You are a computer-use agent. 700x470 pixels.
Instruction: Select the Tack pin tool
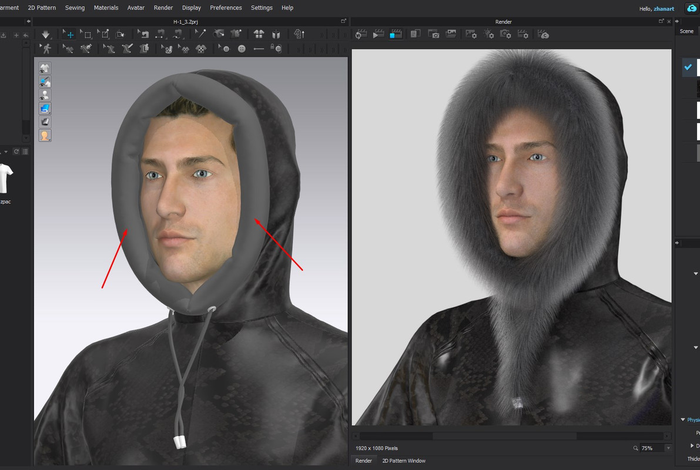[200, 34]
